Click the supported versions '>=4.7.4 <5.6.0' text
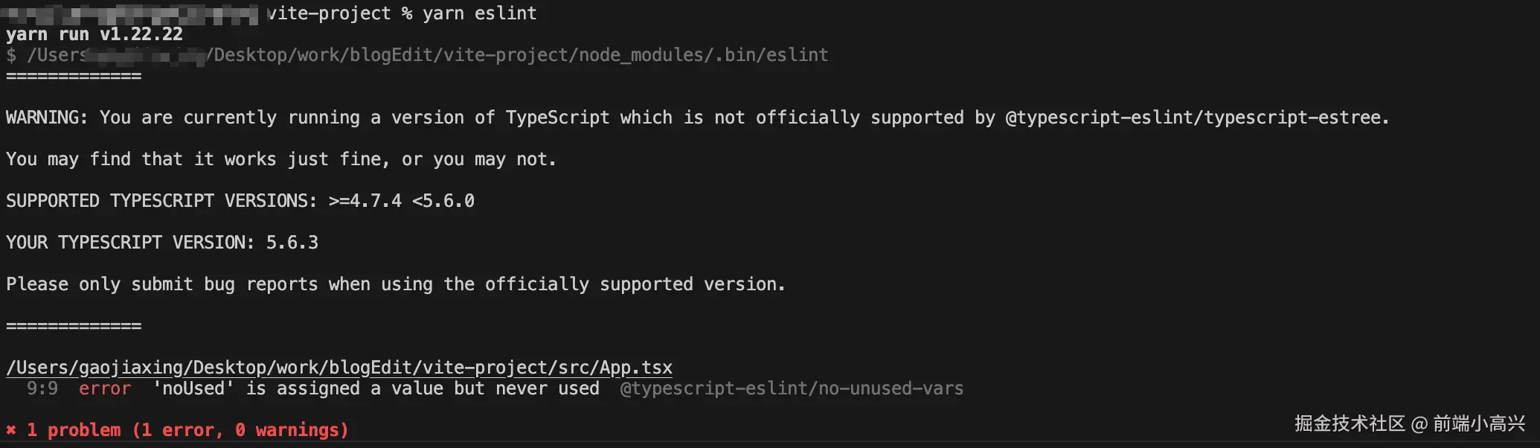The height and width of the screenshot is (448, 1540). 401,201
